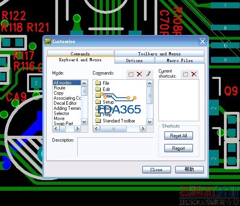Screen dimensions: 240x206
Task: Click the Close button
Action: pyautogui.click(x=156, y=170)
